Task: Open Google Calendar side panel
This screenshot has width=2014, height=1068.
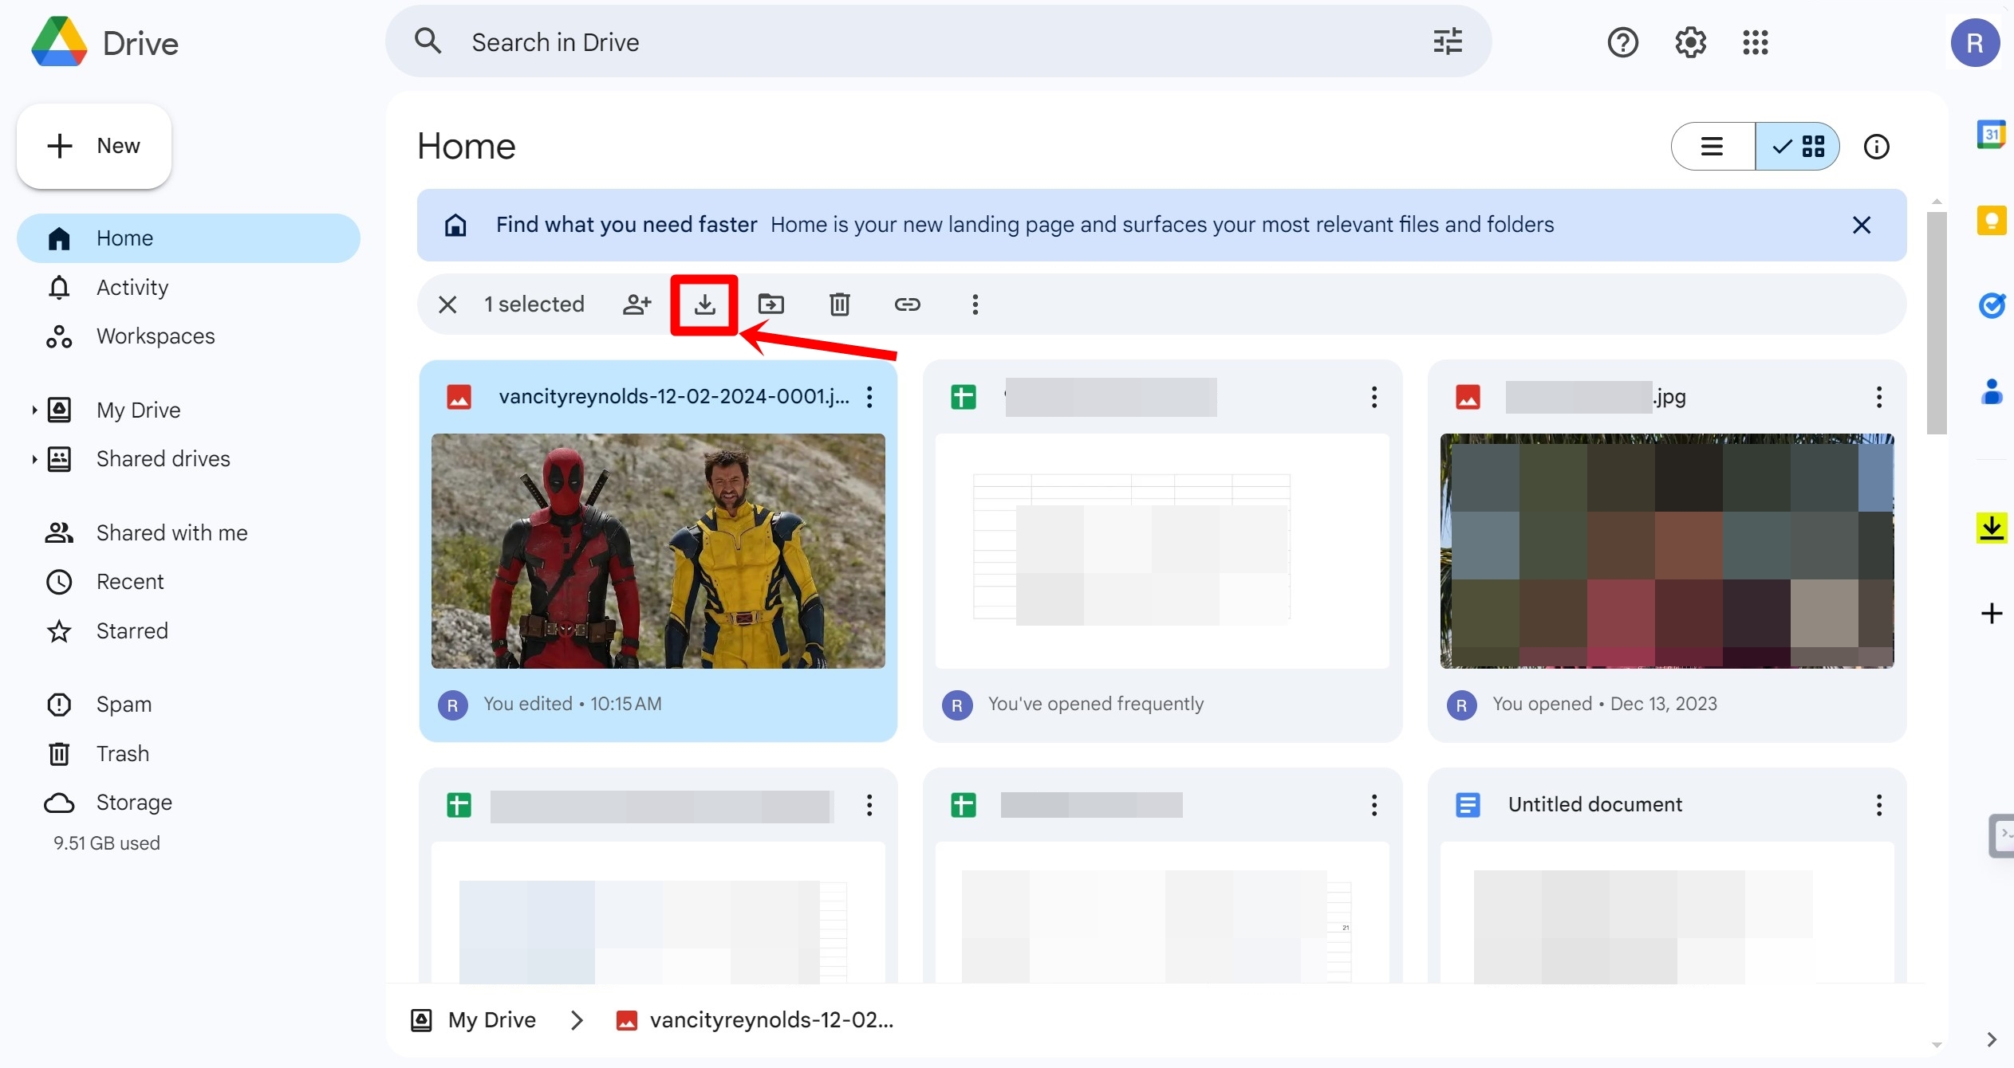Action: pyautogui.click(x=1991, y=134)
